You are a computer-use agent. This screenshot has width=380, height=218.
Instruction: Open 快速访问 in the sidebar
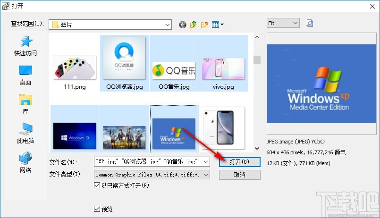[25, 46]
